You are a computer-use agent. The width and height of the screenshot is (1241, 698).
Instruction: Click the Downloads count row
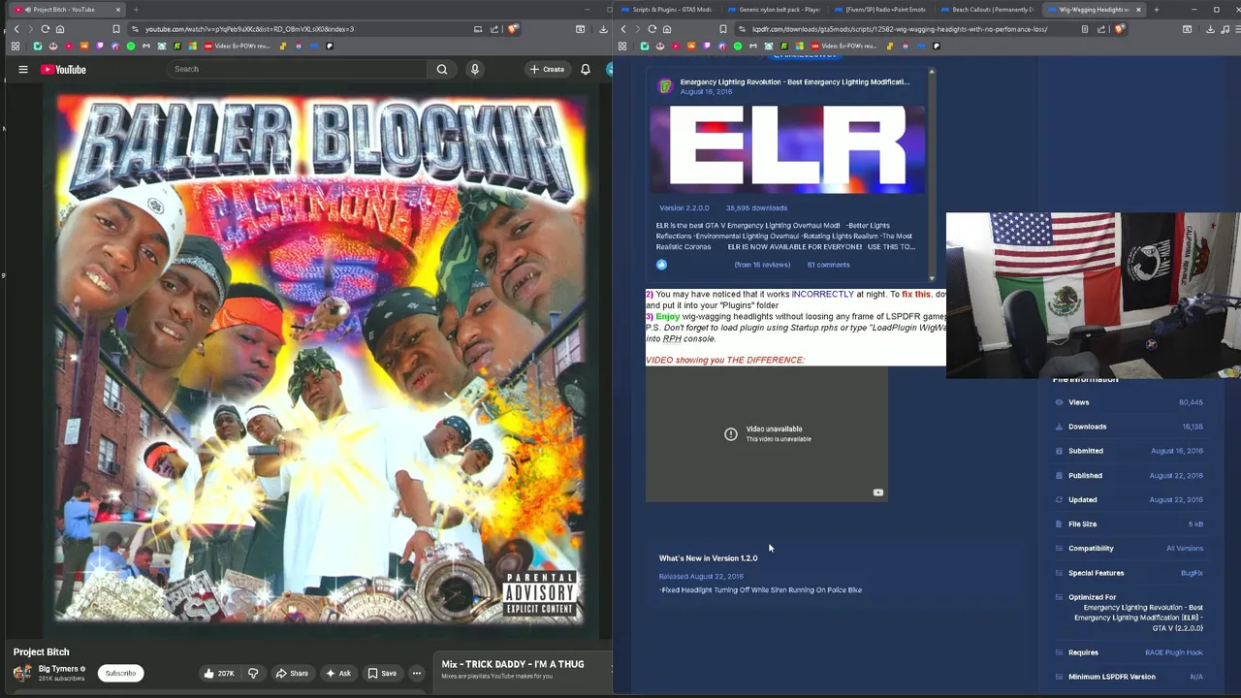1129,427
